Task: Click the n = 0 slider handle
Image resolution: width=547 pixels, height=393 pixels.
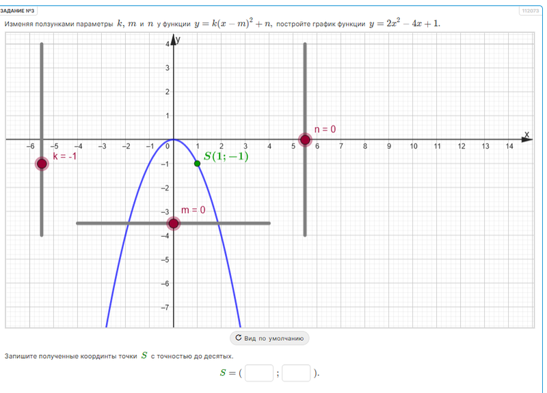Action: [x=305, y=140]
